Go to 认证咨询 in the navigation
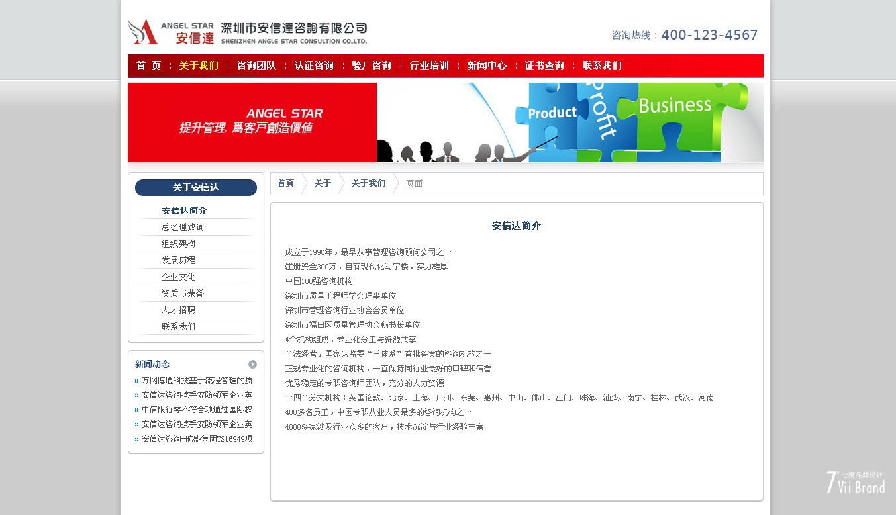 point(314,66)
